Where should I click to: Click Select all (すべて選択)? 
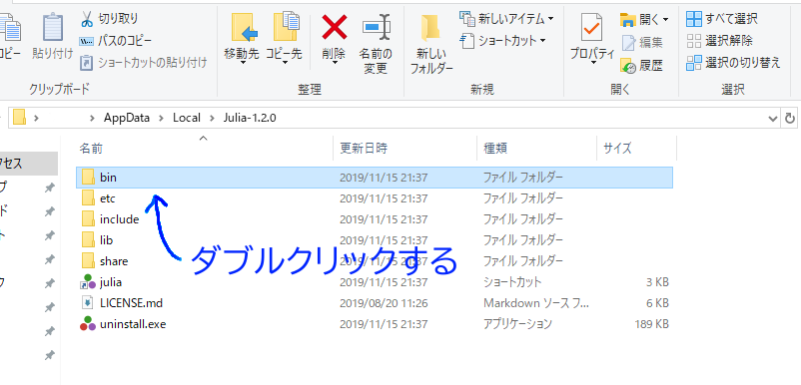click(722, 19)
